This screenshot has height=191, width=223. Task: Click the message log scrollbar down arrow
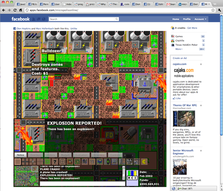coord(124,178)
